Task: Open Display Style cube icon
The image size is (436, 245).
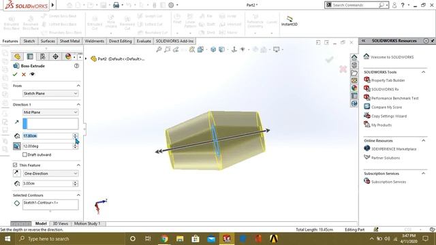Action: [x=221, y=50]
